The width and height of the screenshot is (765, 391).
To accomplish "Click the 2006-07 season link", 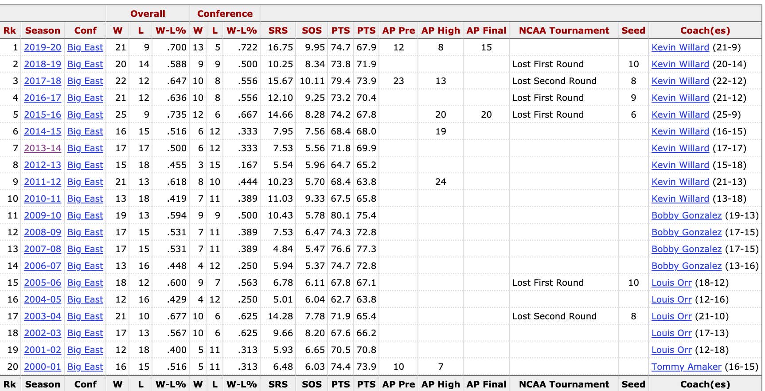I will [x=43, y=266].
